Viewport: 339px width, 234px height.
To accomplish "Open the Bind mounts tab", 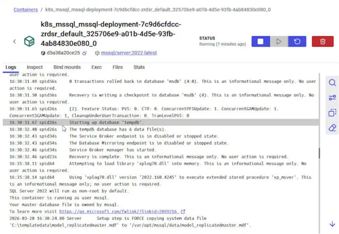I will click(x=67, y=67).
